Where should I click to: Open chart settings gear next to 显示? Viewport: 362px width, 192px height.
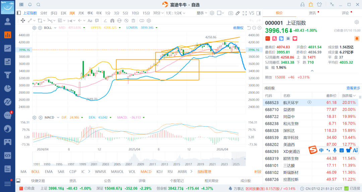point(212,13)
